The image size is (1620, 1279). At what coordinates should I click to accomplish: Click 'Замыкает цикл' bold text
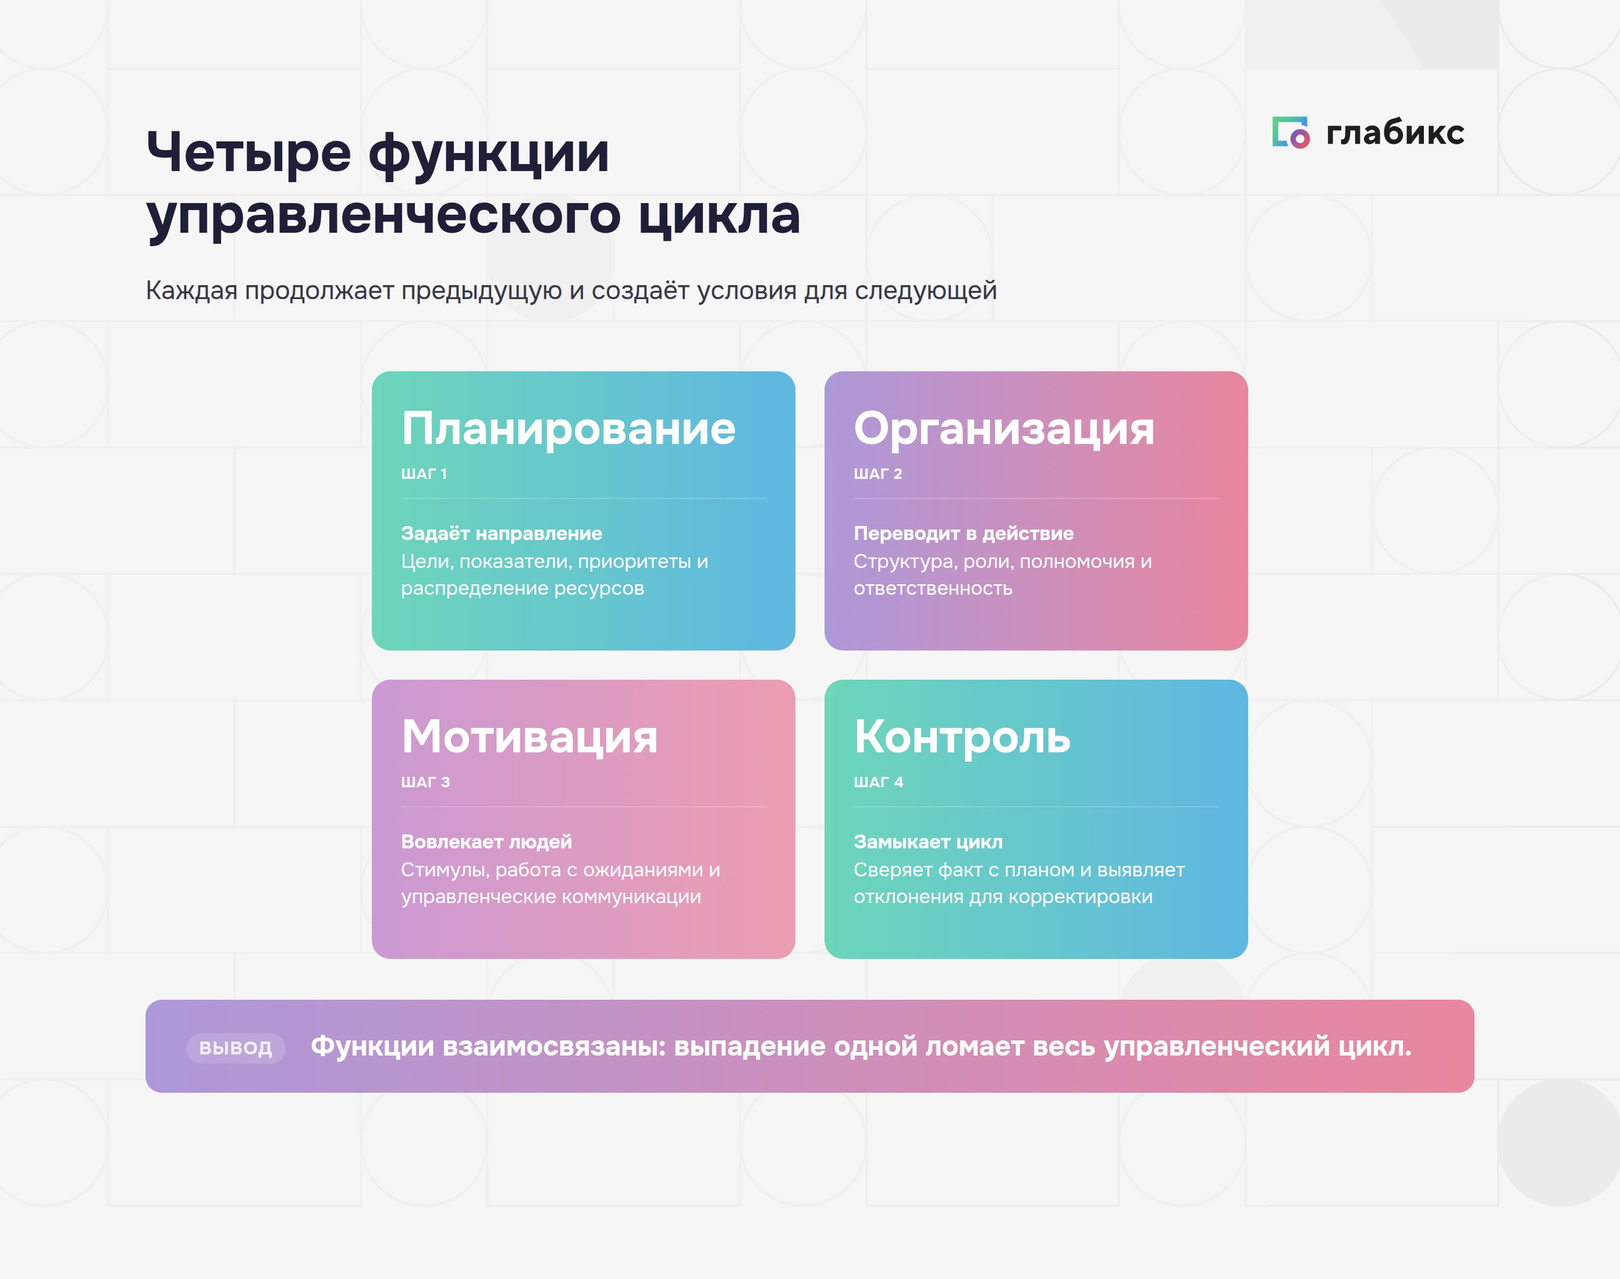click(x=928, y=841)
